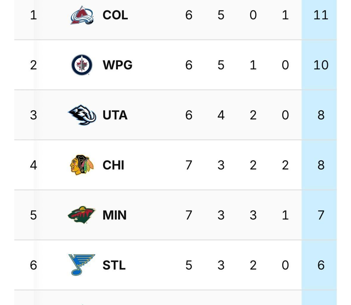Click the Colorado Avalanche logo
Image resolution: width=351 pixels, height=305 pixels.
pyautogui.click(x=82, y=15)
